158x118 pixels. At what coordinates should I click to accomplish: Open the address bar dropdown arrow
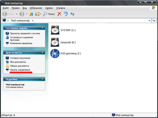[x=149, y=21]
